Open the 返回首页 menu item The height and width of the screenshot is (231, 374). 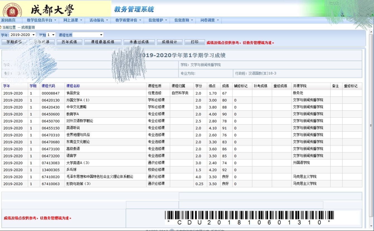[x=8, y=20]
